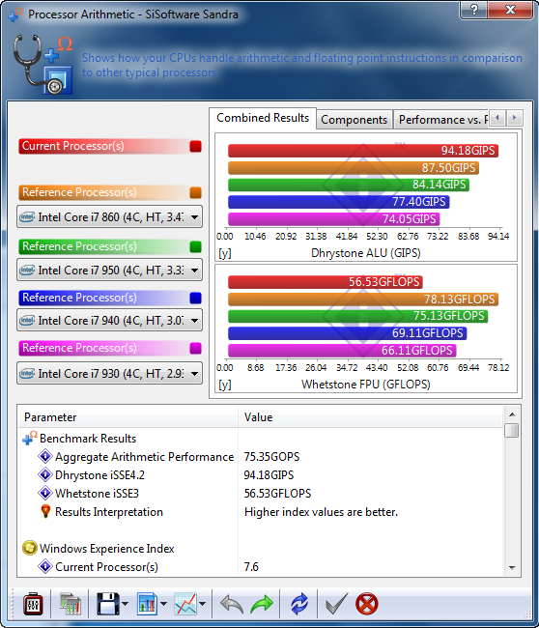The height and width of the screenshot is (628, 539).
Task: Click the 56.53GFLOPS red Whetstone bar
Action: (326, 282)
